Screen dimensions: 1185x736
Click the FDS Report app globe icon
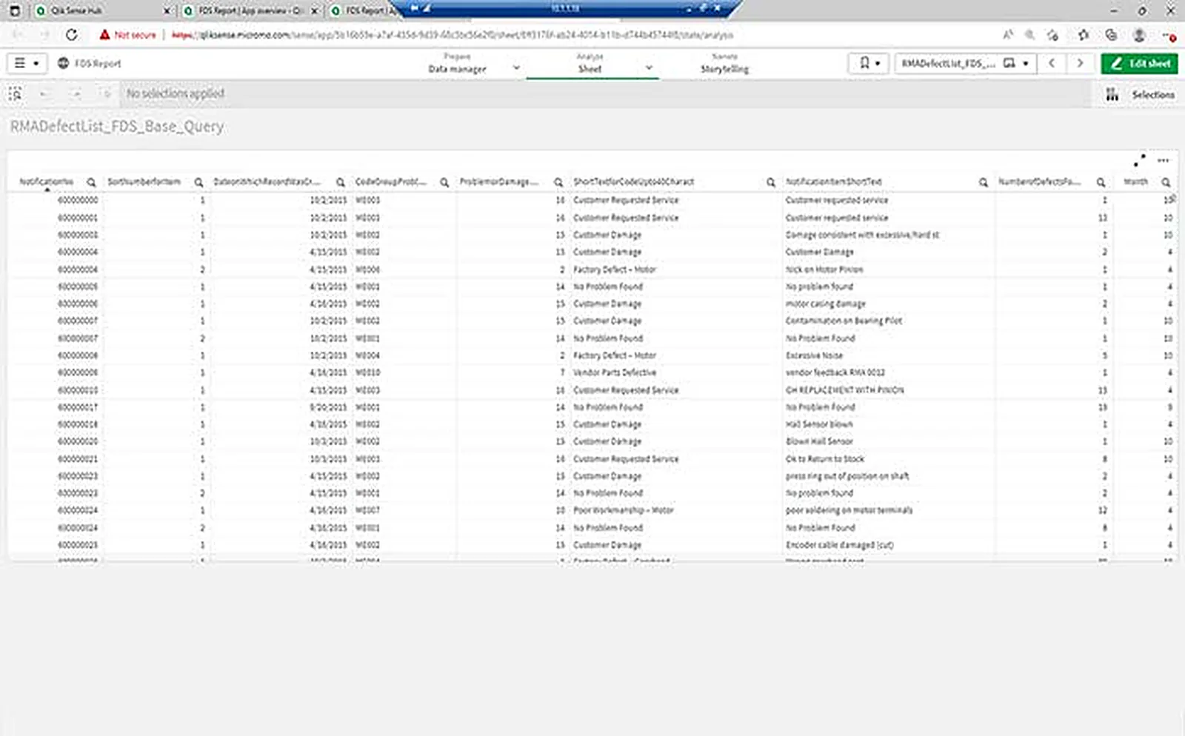(63, 64)
